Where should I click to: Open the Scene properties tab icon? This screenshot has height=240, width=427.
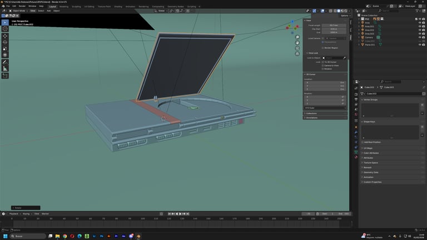356,110
